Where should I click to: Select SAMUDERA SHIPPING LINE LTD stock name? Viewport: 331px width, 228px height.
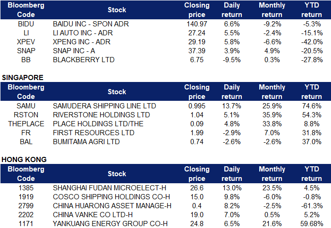coord(104,106)
